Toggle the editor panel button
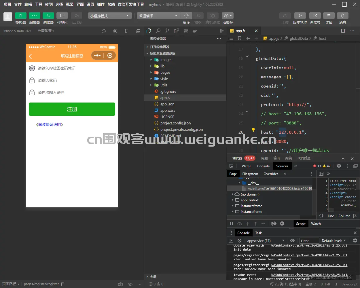This screenshot has width=360, height=288. click(x=35, y=16)
